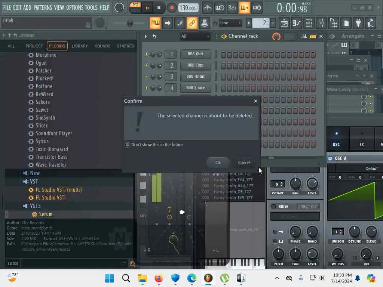This screenshot has height=287, width=383.
Task: Click Cancel in Confirm dialog
Action: [244, 163]
